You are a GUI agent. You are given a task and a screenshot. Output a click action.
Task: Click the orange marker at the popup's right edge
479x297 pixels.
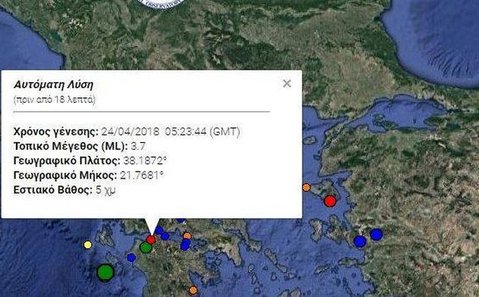click(x=306, y=187)
